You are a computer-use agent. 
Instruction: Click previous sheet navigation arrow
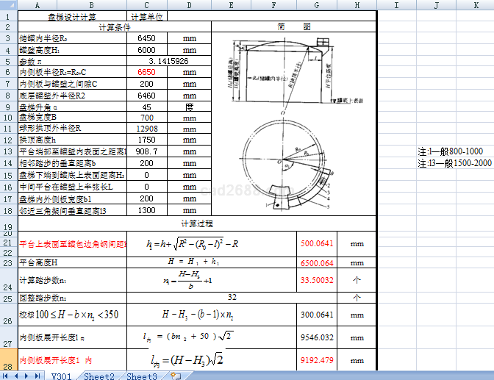(x=15, y=376)
